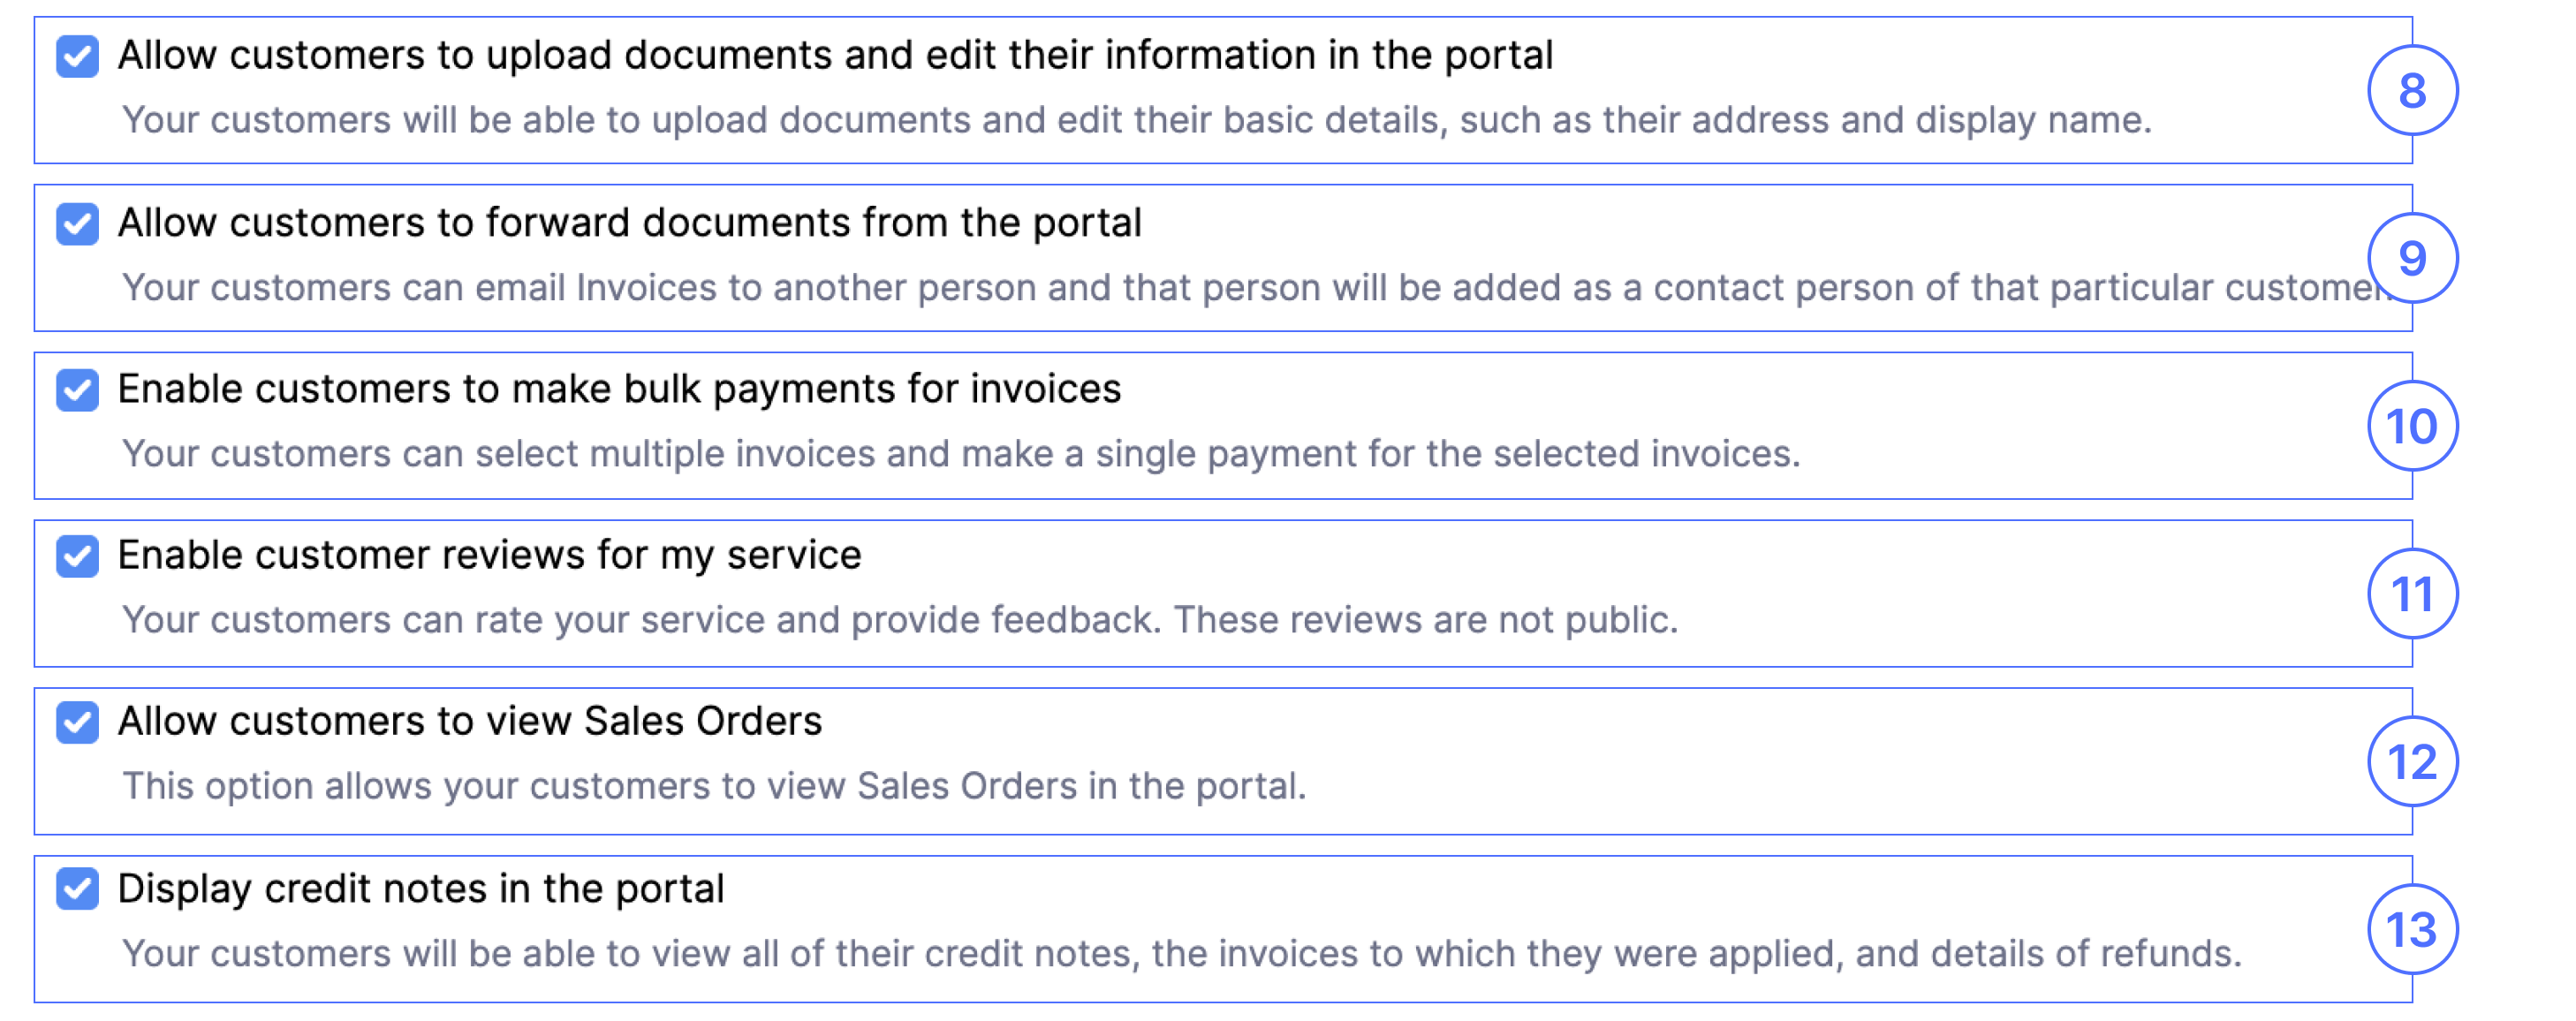Click the "Allow customers to upload documents" label
The image size is (2576, 1021).
point(835,55)
